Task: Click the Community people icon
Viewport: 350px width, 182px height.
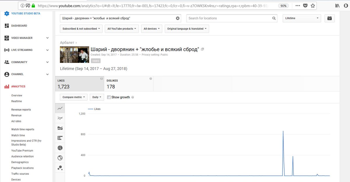Action: point(7,62)
